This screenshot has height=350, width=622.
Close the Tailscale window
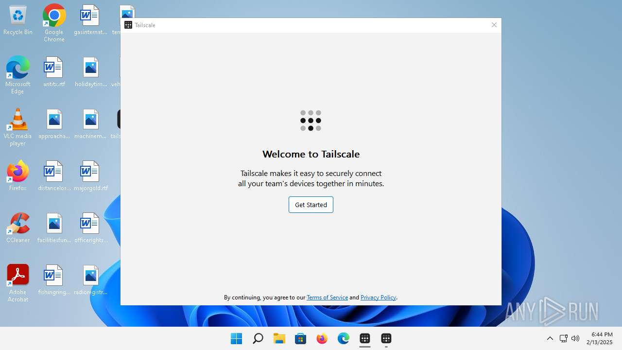pyautogui.click(x=494, y=25)
